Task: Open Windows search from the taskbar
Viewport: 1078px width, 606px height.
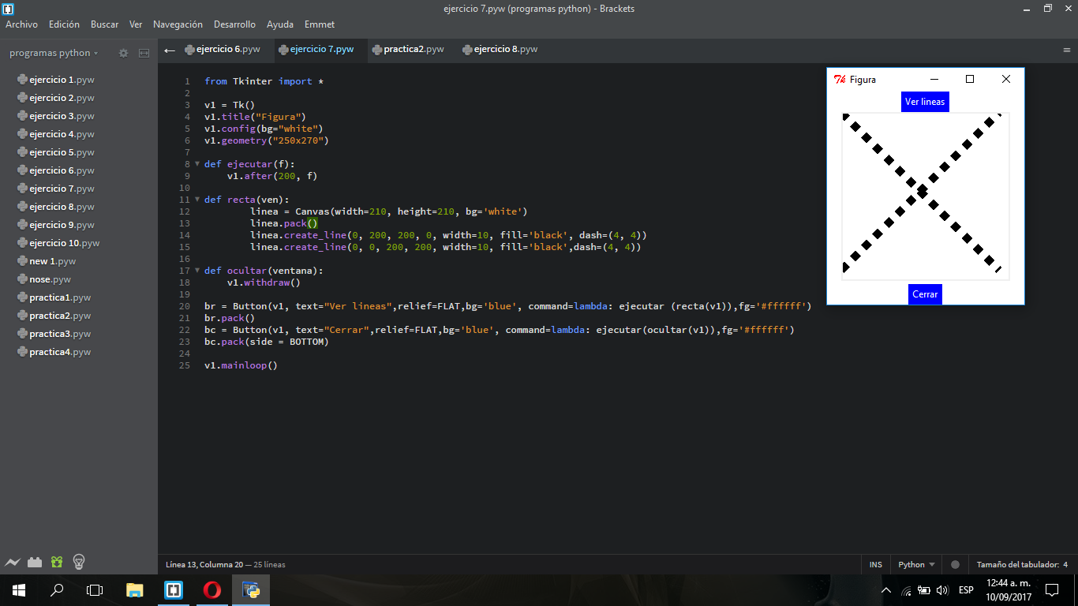Action: click(55, 589)
